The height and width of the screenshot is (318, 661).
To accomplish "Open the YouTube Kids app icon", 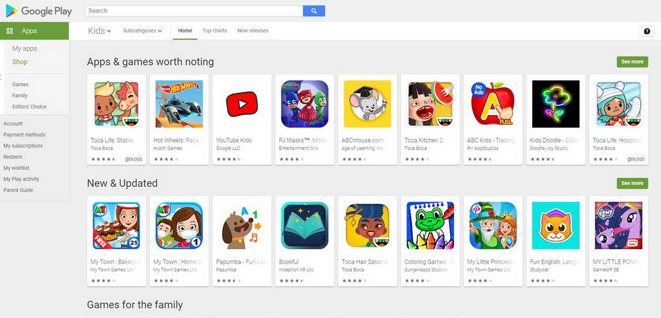I will [241, 104].
